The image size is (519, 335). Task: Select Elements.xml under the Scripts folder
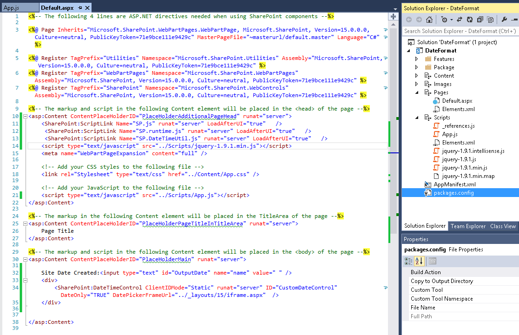coord(459,142)
